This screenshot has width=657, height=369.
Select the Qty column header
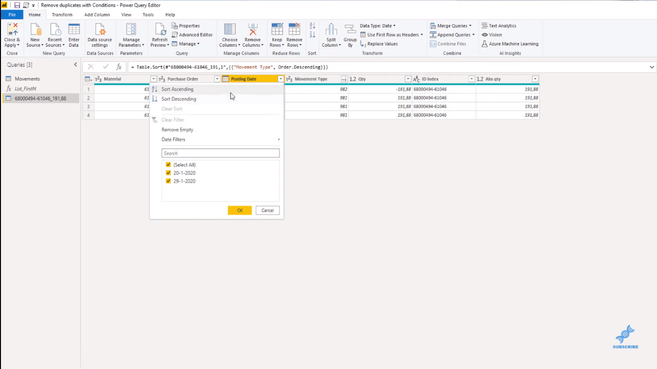[x=380, y=79]
